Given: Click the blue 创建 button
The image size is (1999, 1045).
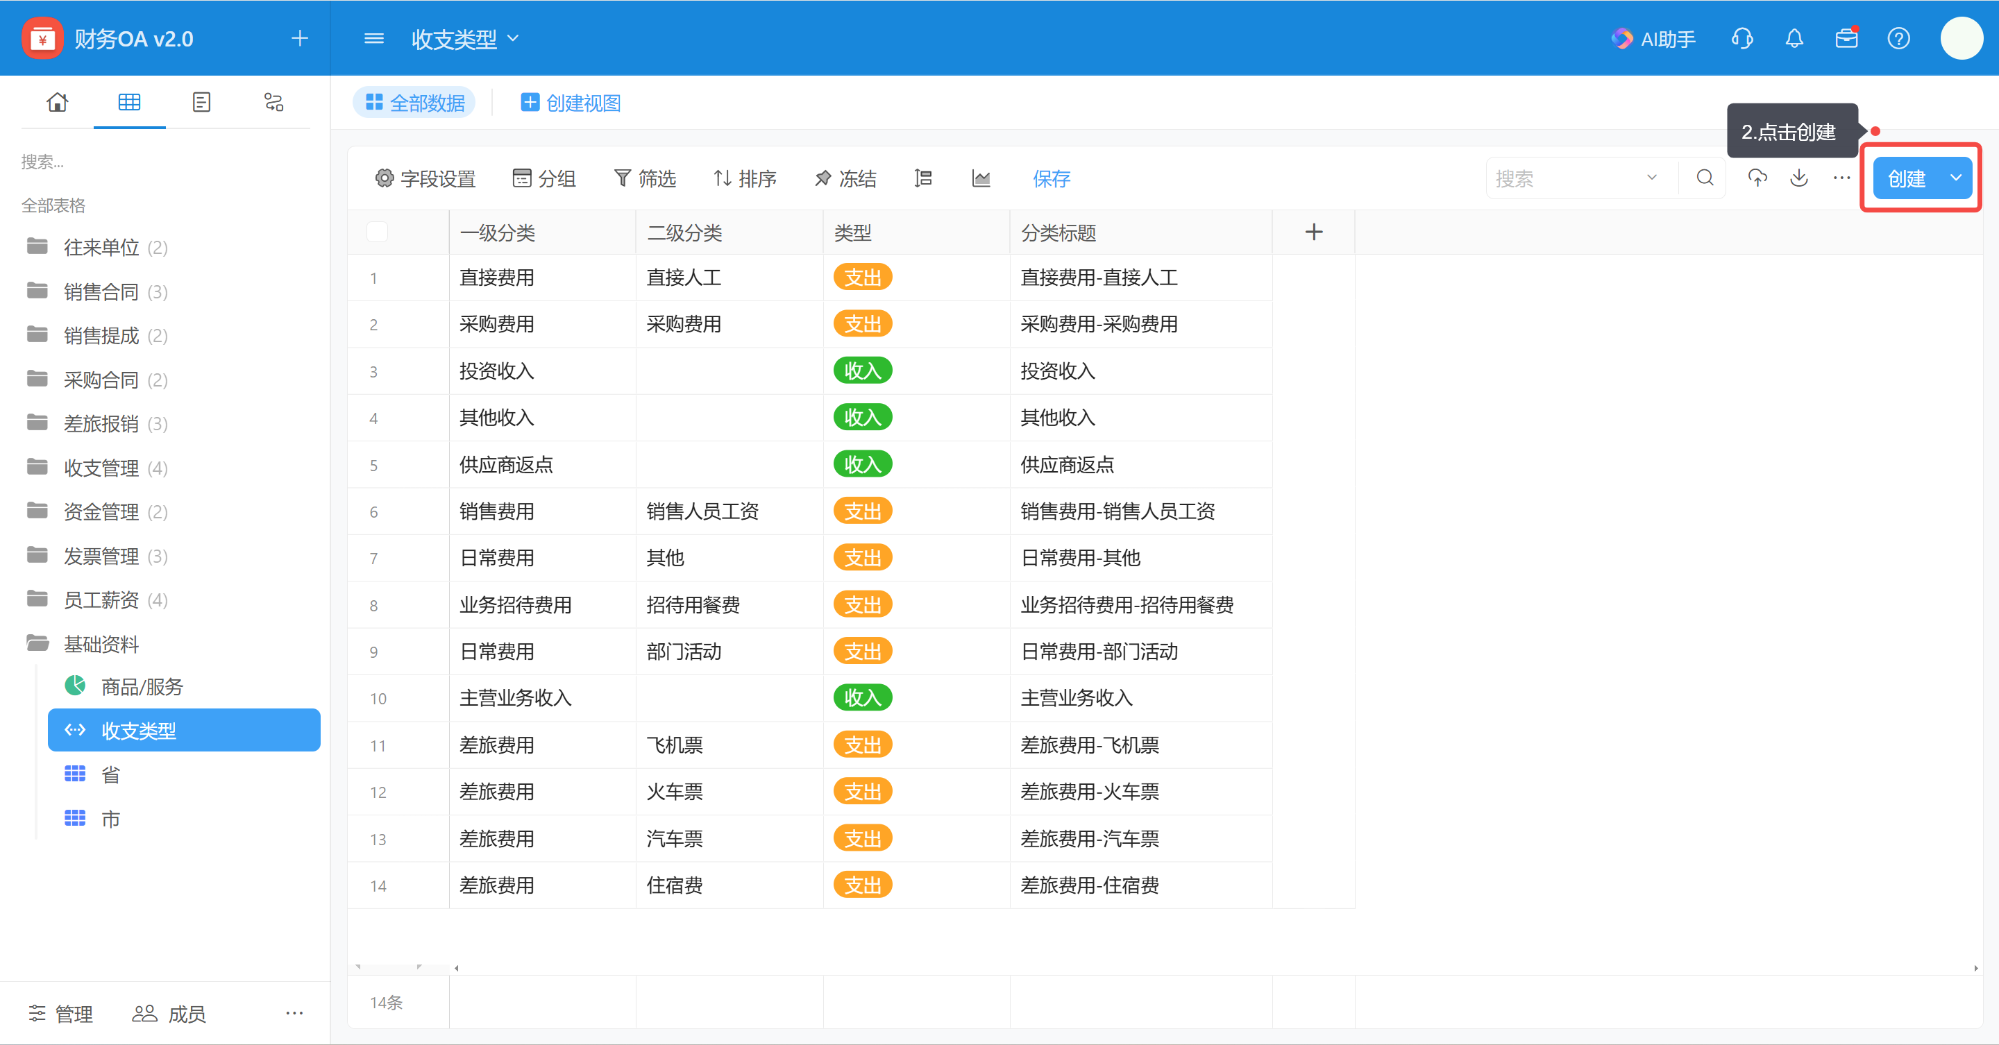Looking at the screenshot, I should click(x=1906, y=178).
